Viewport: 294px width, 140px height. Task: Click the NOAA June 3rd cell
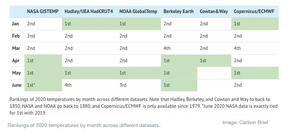pyautogui.click(x=139, y=85)
